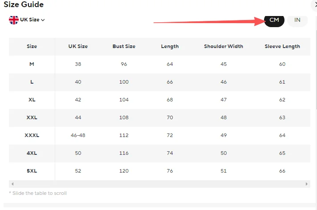The image size is (317, 210).
Task: Select the XXXL size row label
Action: (32, 135)
